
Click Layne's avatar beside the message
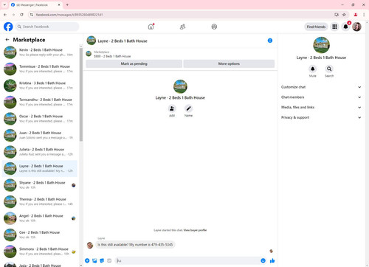coord(90,245)
